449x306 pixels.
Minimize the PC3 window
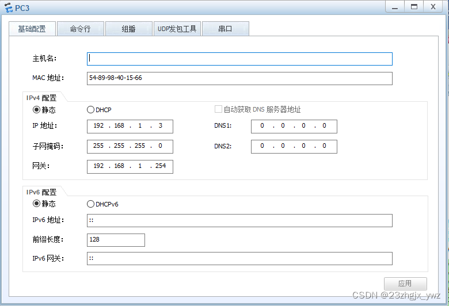[x=395, y=6]
